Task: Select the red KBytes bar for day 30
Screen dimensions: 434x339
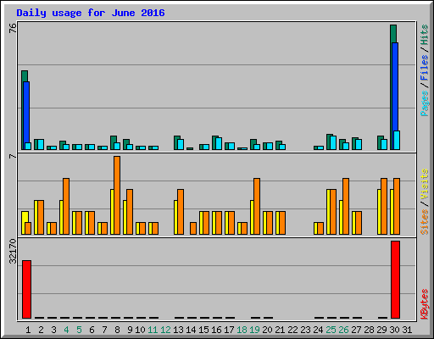Action: click(x=395, y=280)
